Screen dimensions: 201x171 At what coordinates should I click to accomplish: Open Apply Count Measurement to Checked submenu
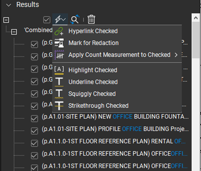pyautogui.click(x=117, y=55)
